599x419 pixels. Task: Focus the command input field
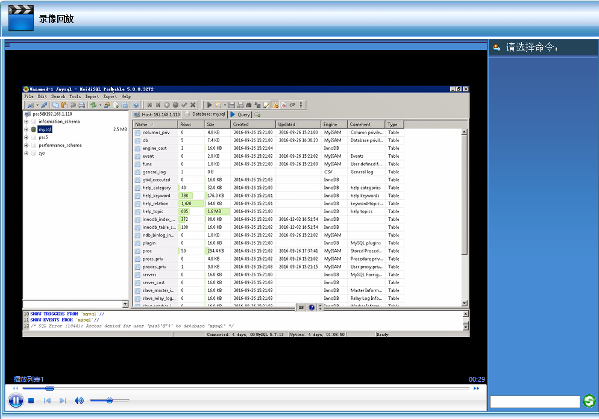pos(535,402)
